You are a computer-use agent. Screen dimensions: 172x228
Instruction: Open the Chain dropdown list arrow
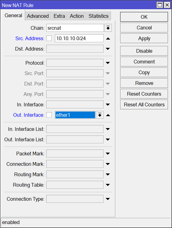click(108, 28)
